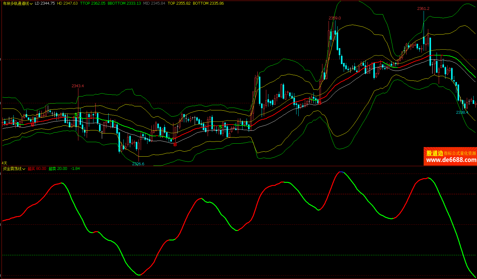
Task: Click the TTOP 2362.05 readout
Action: pos(93,3)
